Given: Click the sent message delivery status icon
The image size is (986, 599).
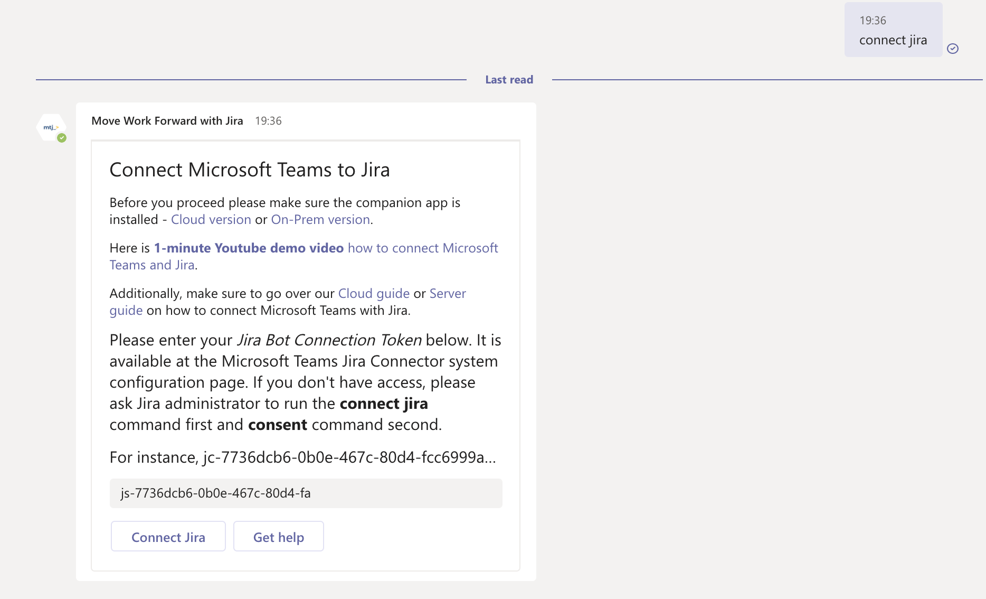Looking at the screenshot, I should tap(952, 49).
